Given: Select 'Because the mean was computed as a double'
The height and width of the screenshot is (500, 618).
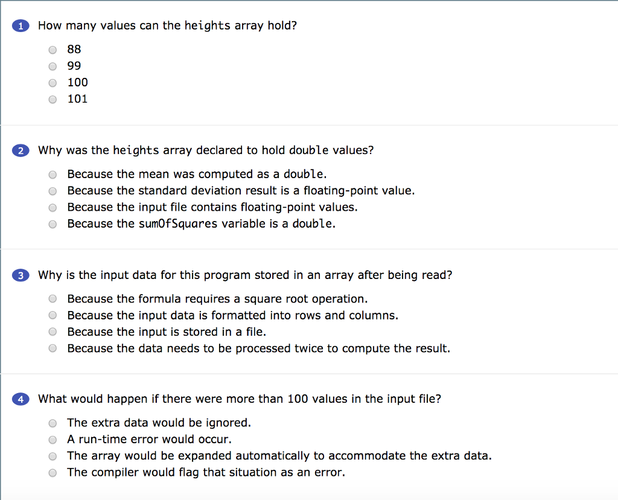Looking at the screenshot, I should pyautogui.click(x=53, y=175).
